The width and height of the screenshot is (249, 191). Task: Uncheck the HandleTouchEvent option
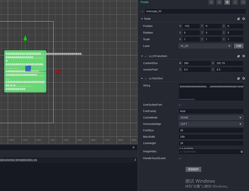180,158
